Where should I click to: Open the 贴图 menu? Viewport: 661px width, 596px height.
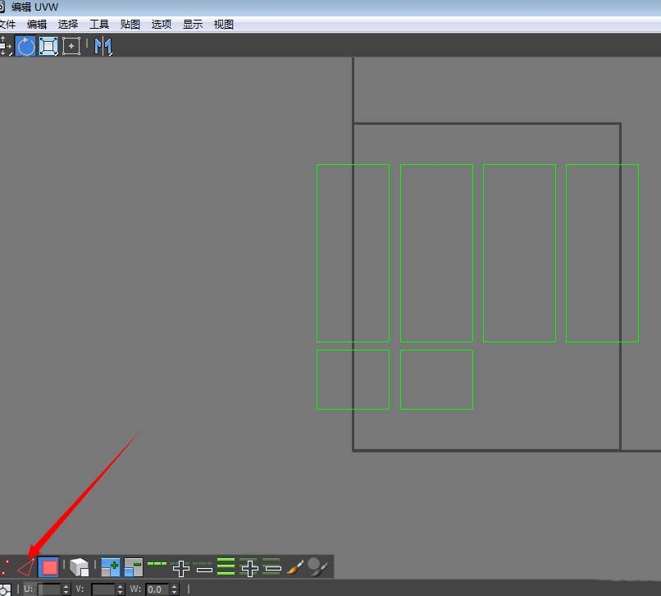(130, 25)
